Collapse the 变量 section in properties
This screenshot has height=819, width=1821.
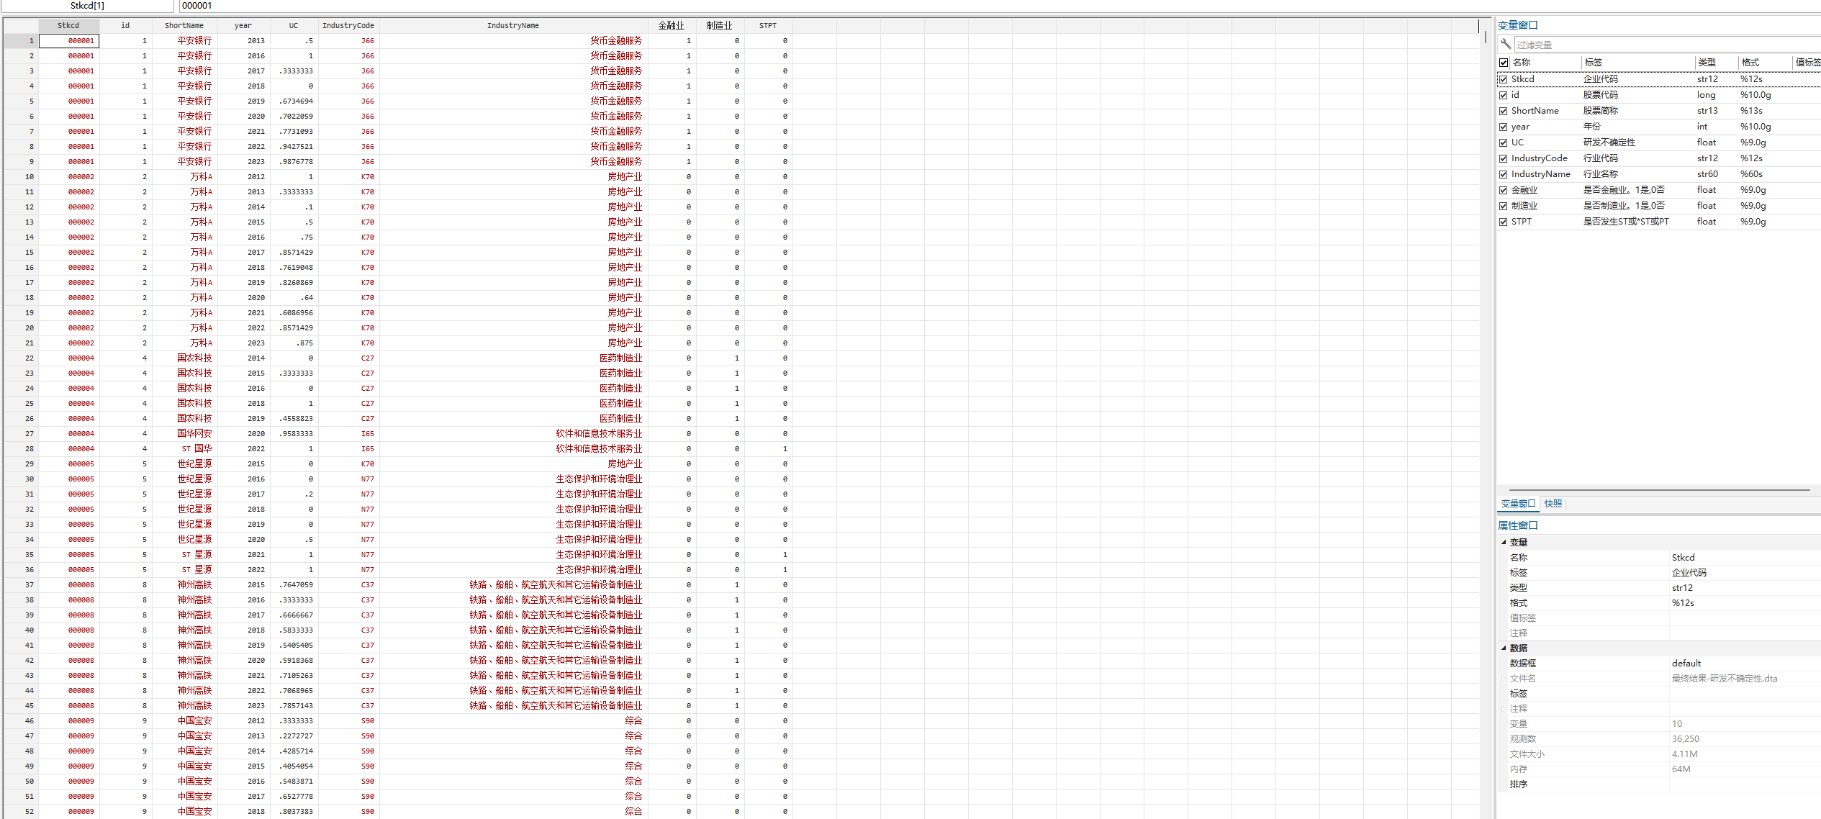click(x=1504, y=542)
